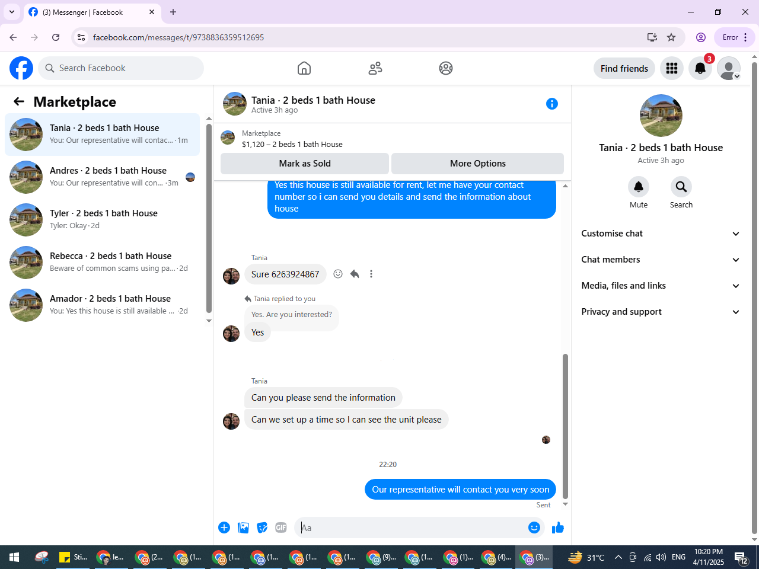
Task: Go back using the Marketplace arrow
Action: coord(19,101)
